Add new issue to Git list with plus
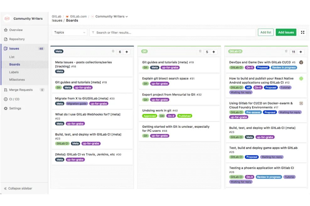This screenshot has height=206, width=310. (214, 52)
